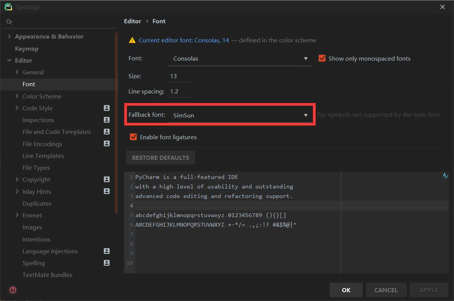Open File and Code Templates page
454x301 pixels.
pos(56,132)
